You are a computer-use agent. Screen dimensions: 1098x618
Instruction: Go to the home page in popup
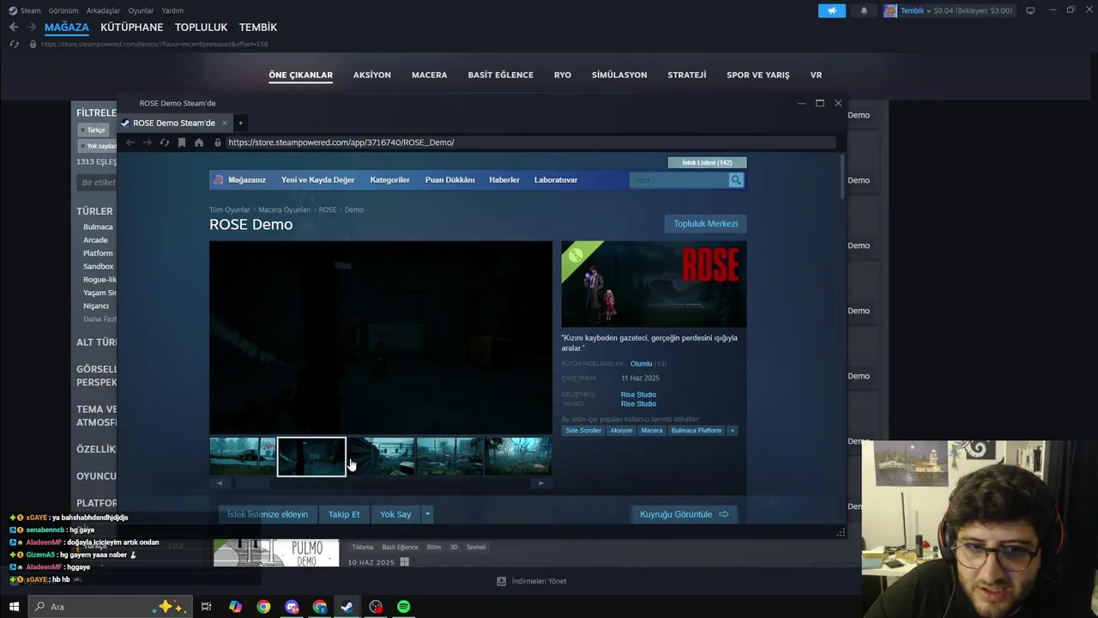tap(199, 142)
